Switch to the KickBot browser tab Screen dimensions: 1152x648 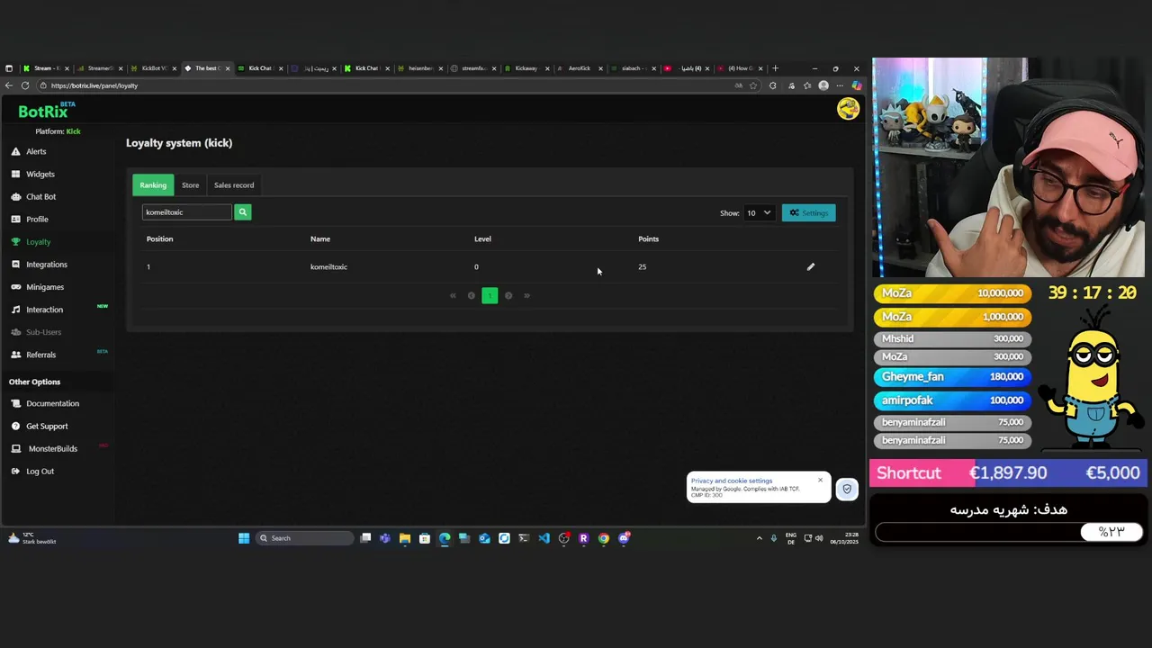coord(151,68)
